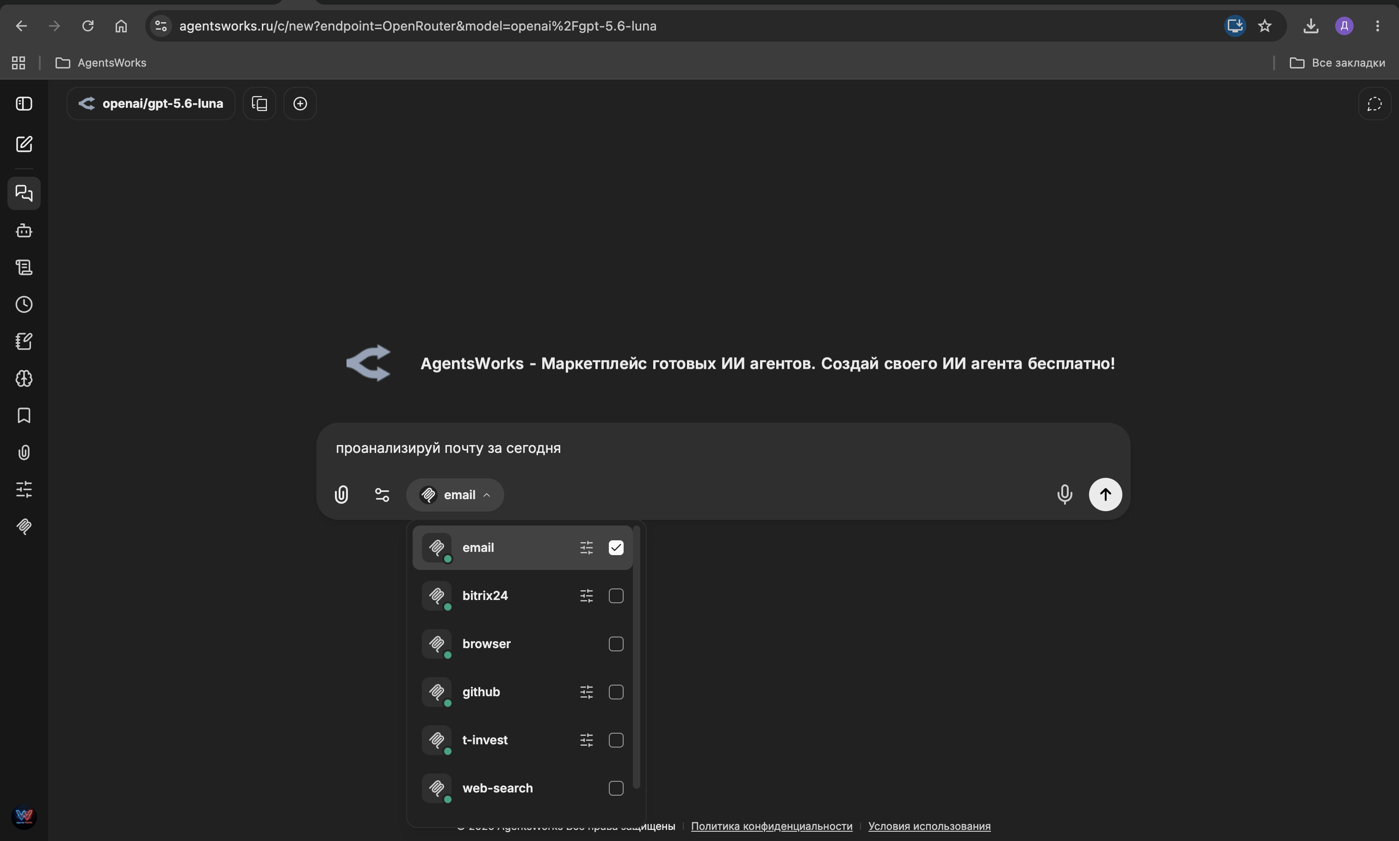Configure the bitrix24 server settings icon
This screenshot has width=1399, height=841.
[587, 596]
